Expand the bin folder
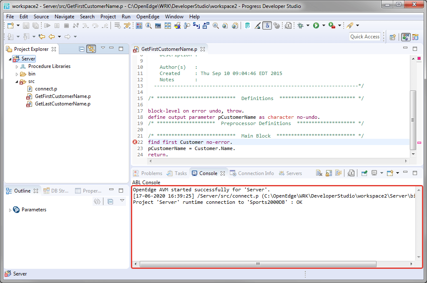The image size is (427, 283). pos(17,74)
